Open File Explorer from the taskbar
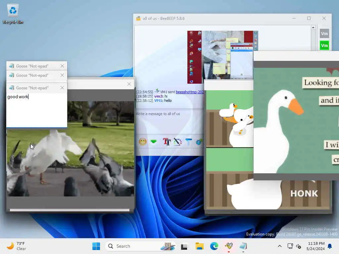This screenshot has width=339, height=254. pos(199,246)
